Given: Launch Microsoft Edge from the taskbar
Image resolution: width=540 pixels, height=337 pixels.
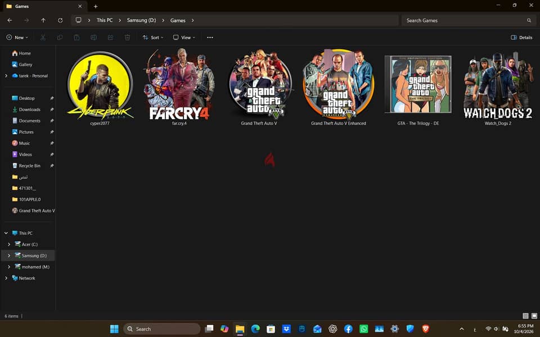Looking at the screenshot, I should pos(255,329).
